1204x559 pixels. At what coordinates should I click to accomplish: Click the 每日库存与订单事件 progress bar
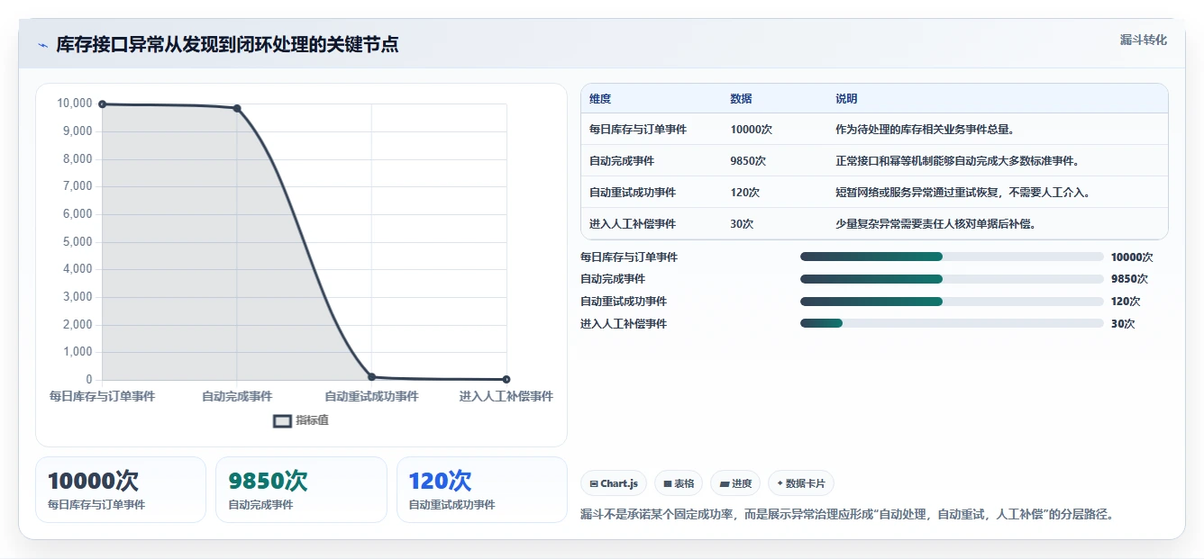[x=952, y=257]
